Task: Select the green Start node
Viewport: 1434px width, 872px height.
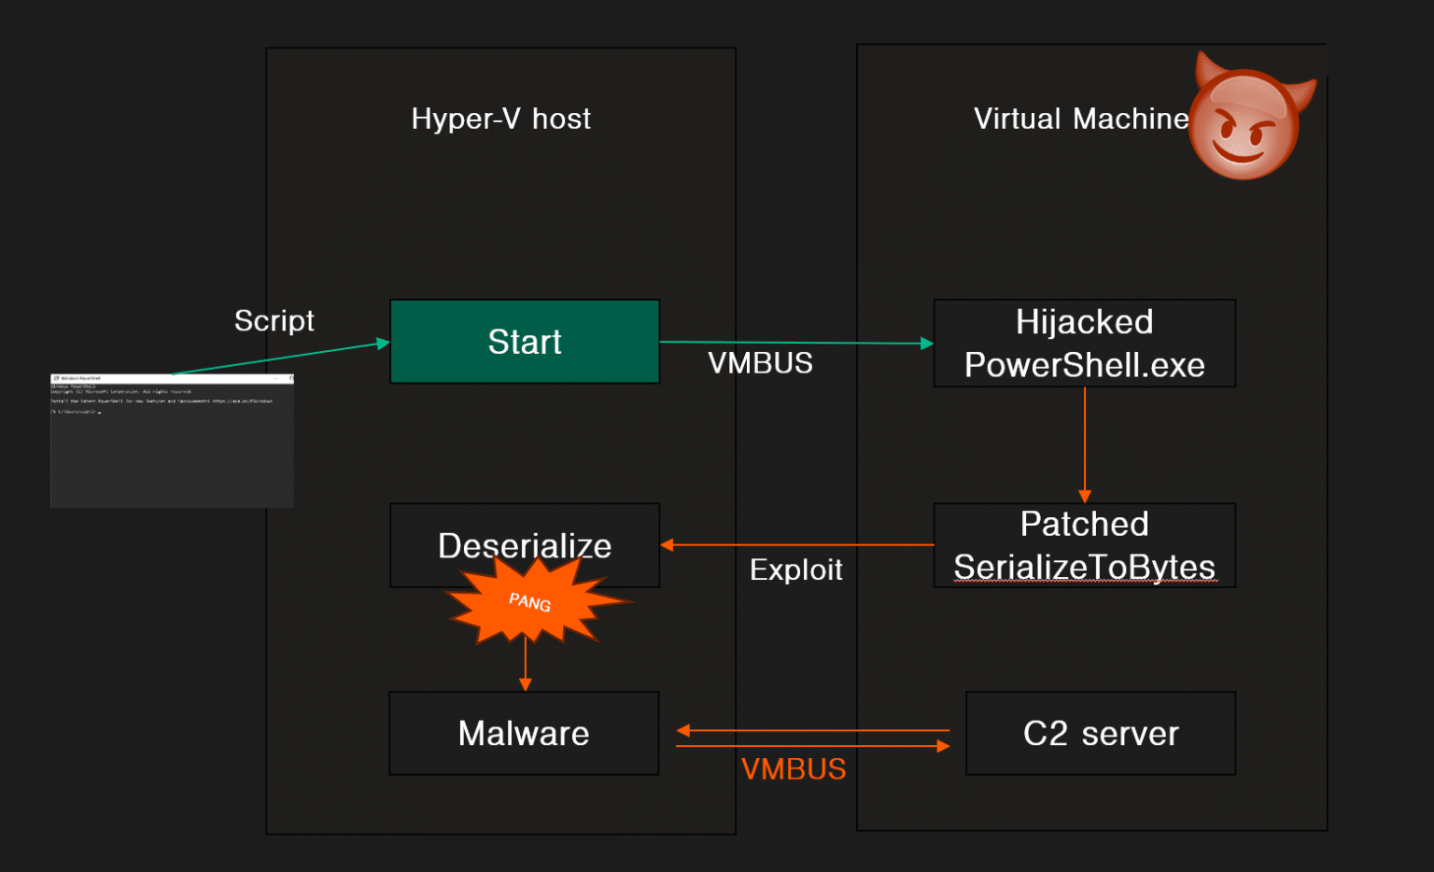Action: tap(524, 342)
